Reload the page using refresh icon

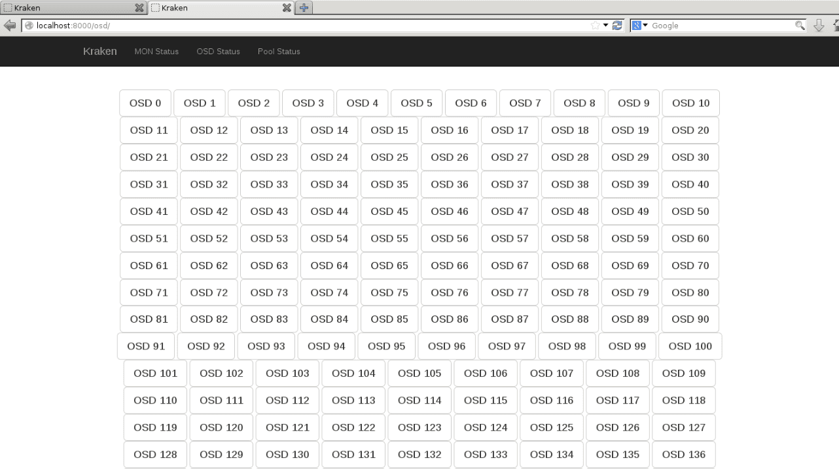click(x=617, y=25)
